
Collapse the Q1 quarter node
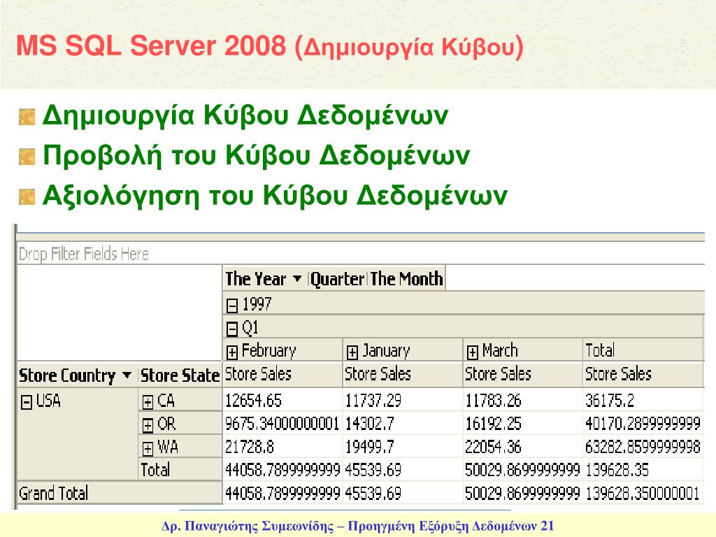click(232, 329)
